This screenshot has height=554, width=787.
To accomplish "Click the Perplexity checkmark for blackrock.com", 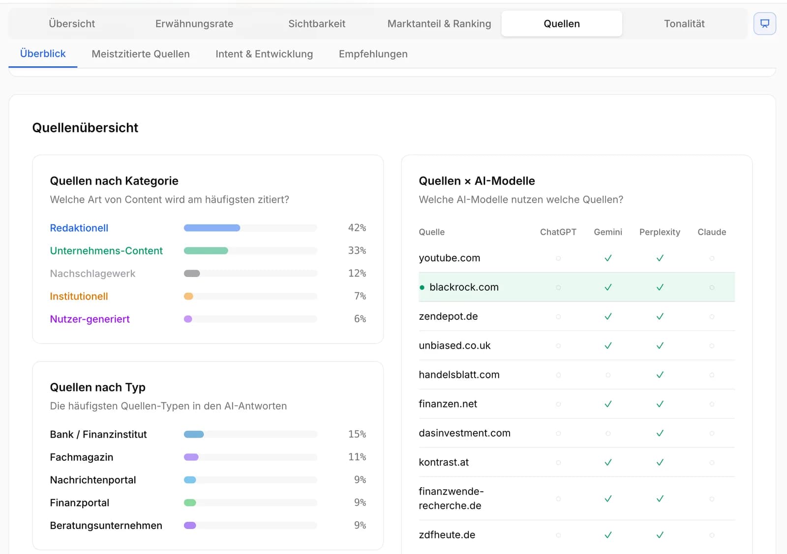I will click(660, 287).
